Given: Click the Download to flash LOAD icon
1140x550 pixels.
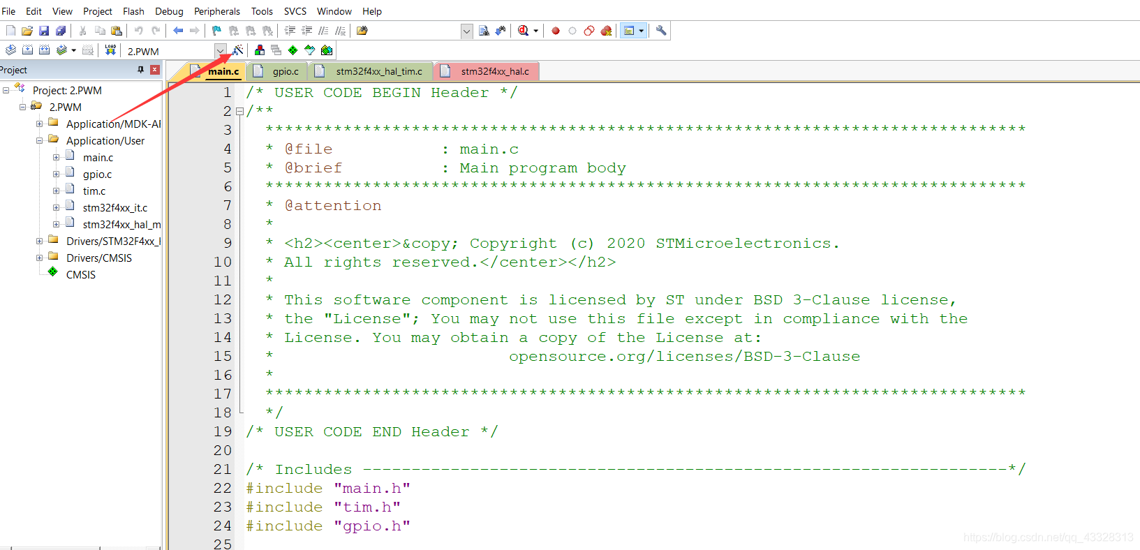Looking at the screenshot, I should (x=110, y=50).
